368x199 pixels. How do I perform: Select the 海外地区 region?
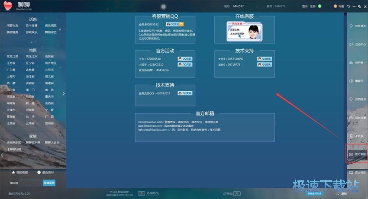(51, 63)
